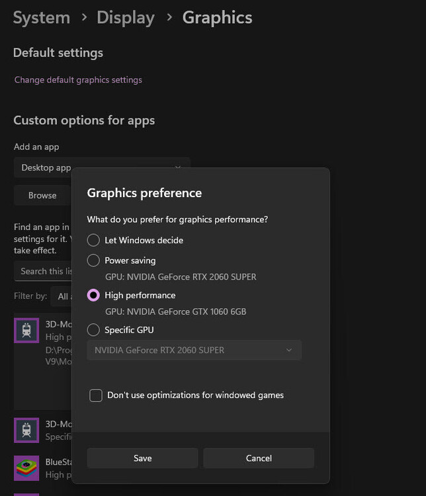Click the BlueStacks app icon
Image resolution: width=426 pixels, height=496 pixels.
(x=26, y=468)
